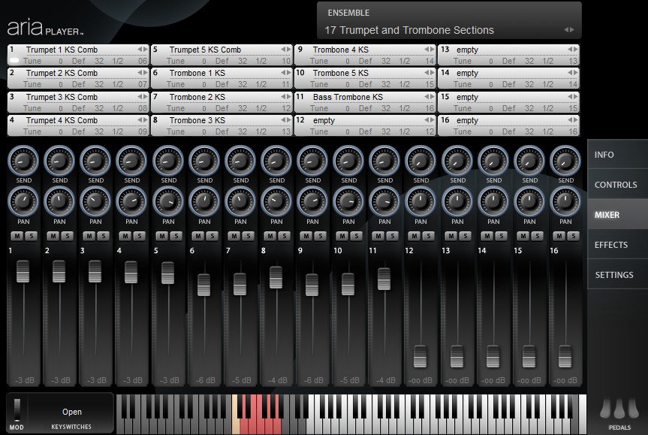Click the -6 dB readout under channel 9

(x=313, y=380)
